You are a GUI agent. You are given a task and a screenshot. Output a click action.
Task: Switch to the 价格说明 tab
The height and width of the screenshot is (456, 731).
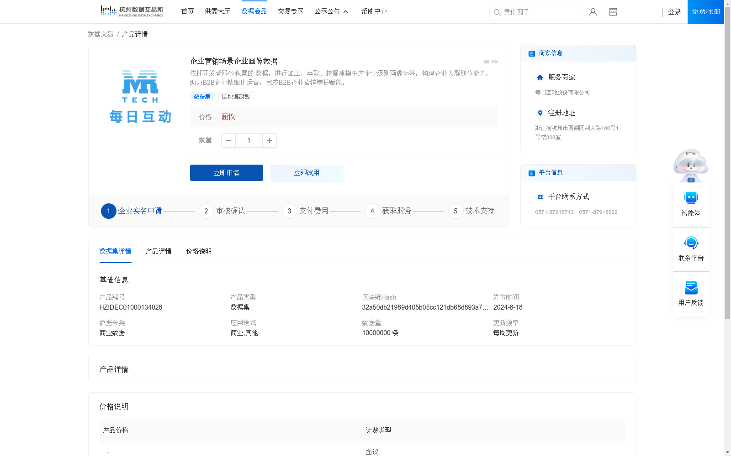199,251
